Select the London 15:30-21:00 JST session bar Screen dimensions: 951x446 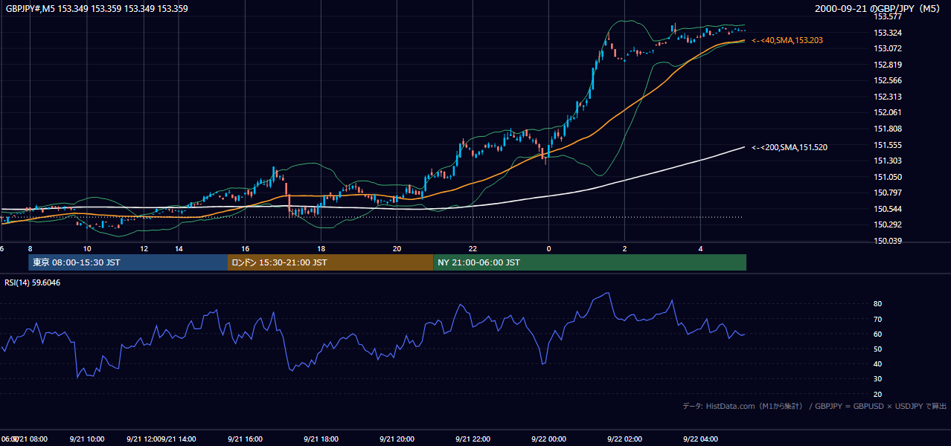(x=330, y=262)
